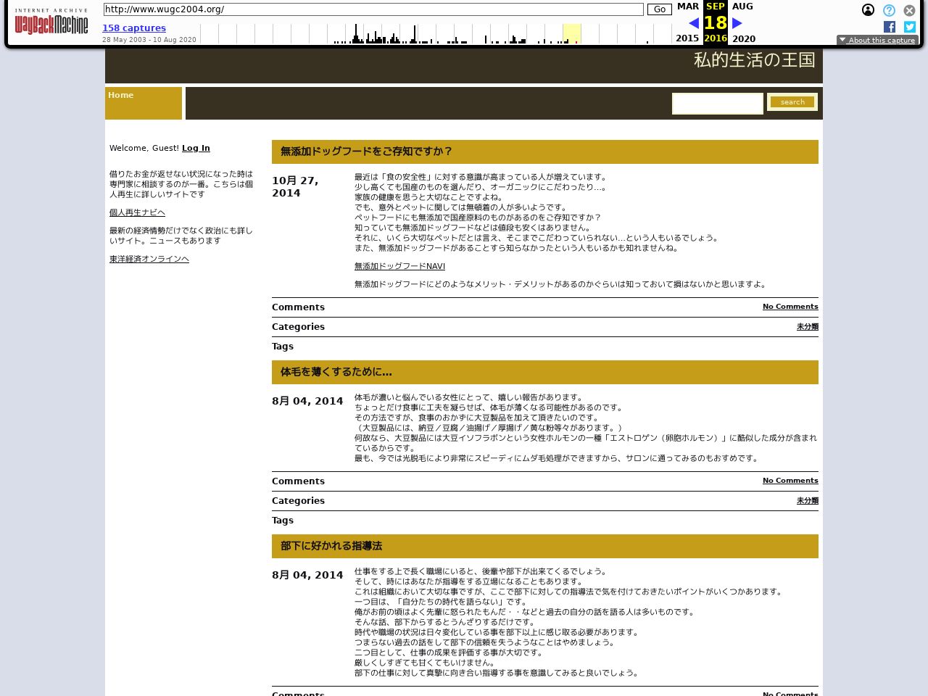
Task: Go to previous capture arrow
Action: click(694, 23)
